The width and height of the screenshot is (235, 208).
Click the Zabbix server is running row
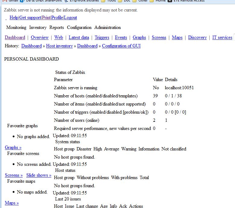75,88
